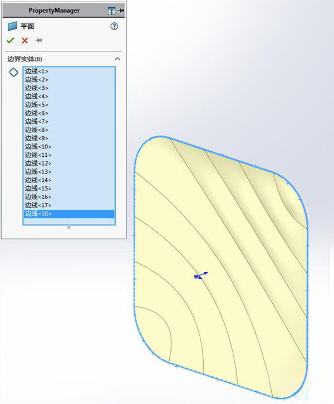Screen dimensions: 334x404
Task: Select 边线<5> in boundary list
Action: pyautogui.click(x=69, y=104)
